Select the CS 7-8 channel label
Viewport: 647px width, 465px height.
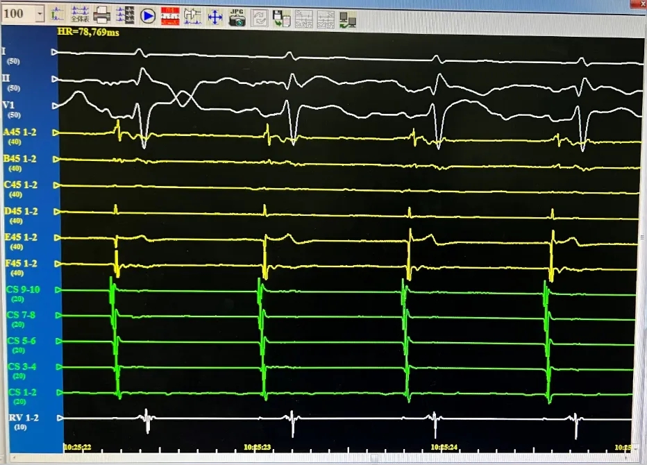(x=21, y=315)
